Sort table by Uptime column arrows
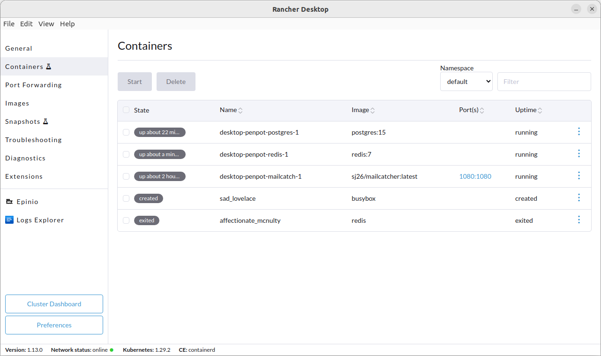Screen dimensions: 601x356 pyautogui.click(x=540, y=111)
